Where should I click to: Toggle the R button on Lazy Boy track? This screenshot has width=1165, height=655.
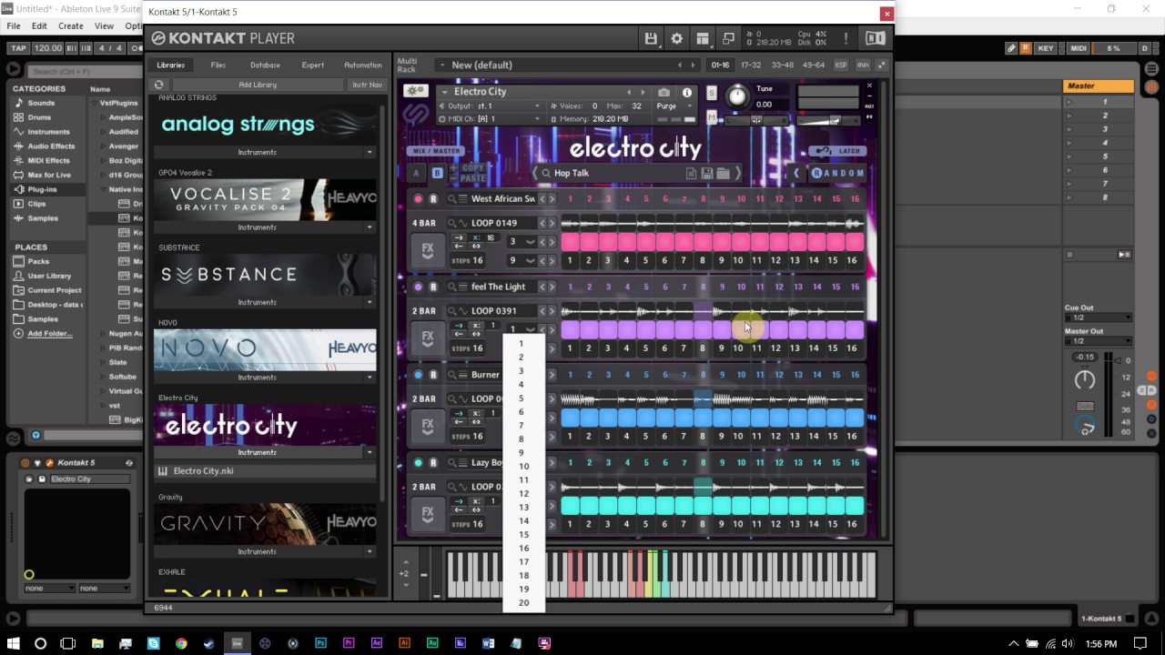pyautogui.click(x=433, y=463)
